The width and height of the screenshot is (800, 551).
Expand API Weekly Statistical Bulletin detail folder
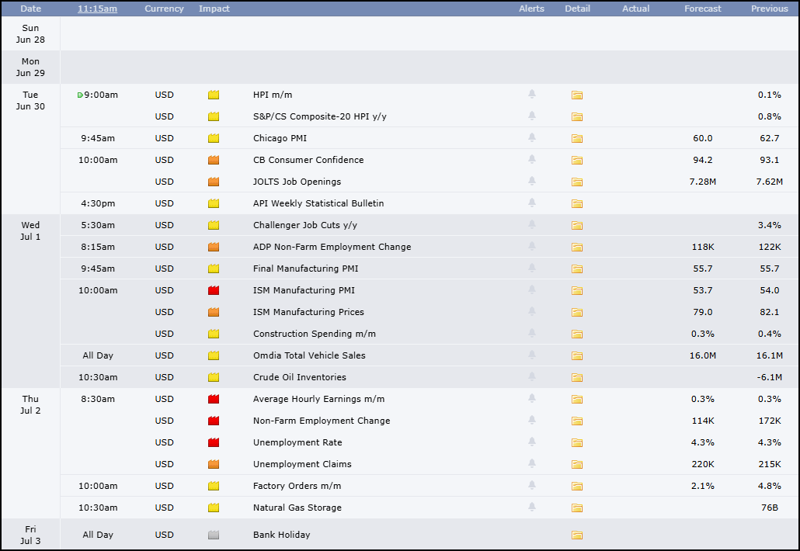tap(577, 203)
